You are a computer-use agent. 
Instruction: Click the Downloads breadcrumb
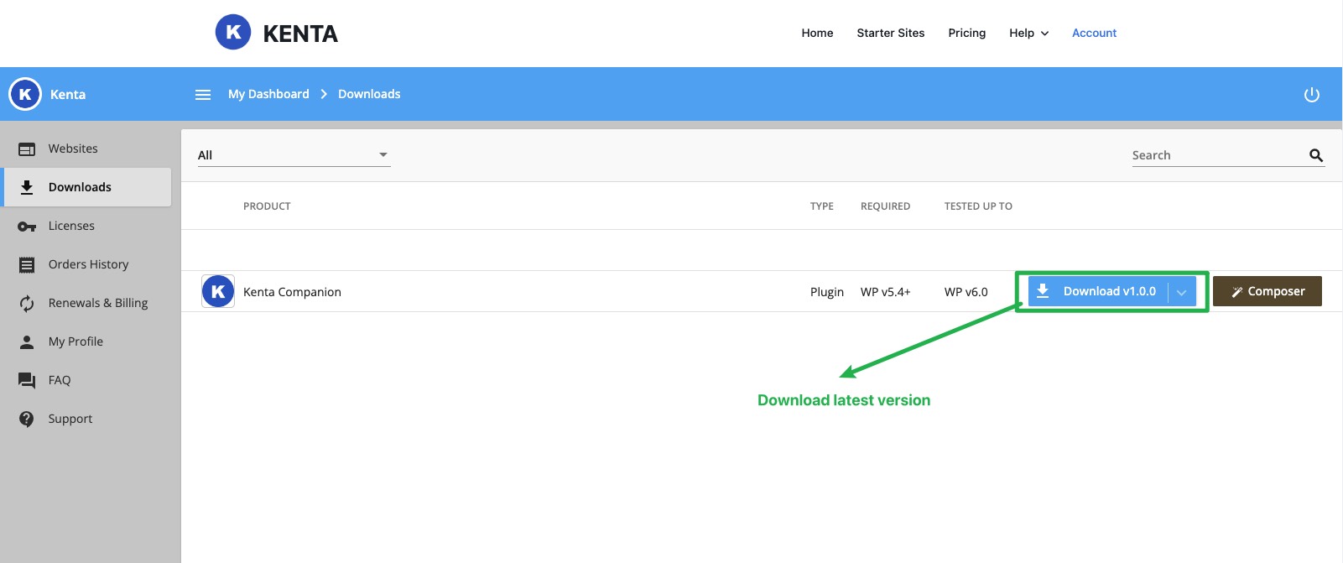[x=369, y=94]
